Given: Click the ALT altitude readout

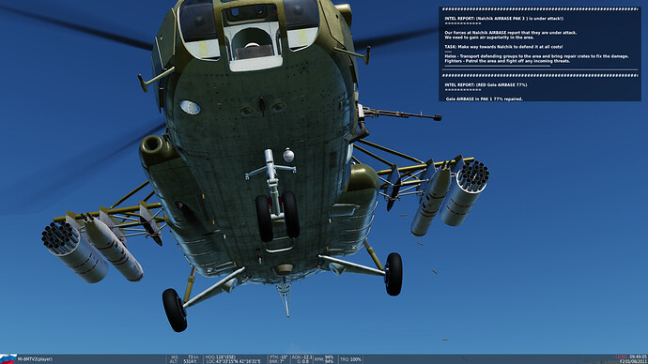Looking at the screenshot, I should point(185,361).
